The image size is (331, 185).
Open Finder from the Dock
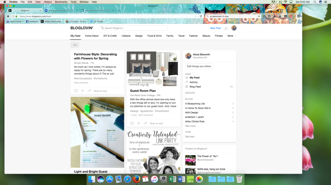point(92,179)
